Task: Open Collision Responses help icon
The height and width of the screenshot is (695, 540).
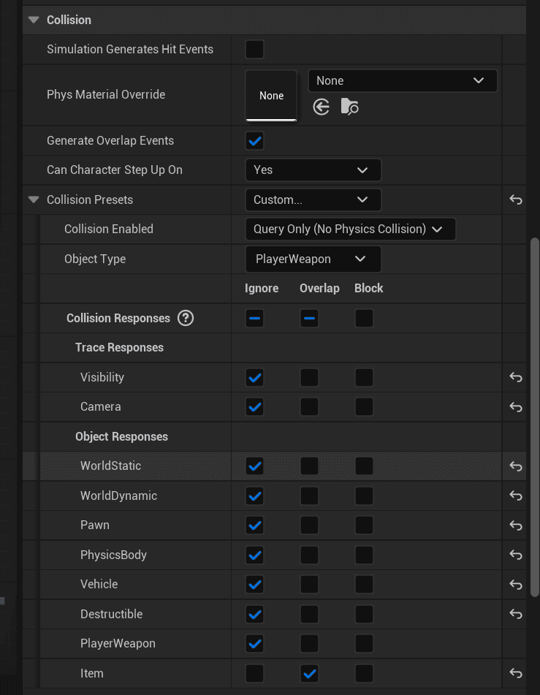Action: point(186,318)
